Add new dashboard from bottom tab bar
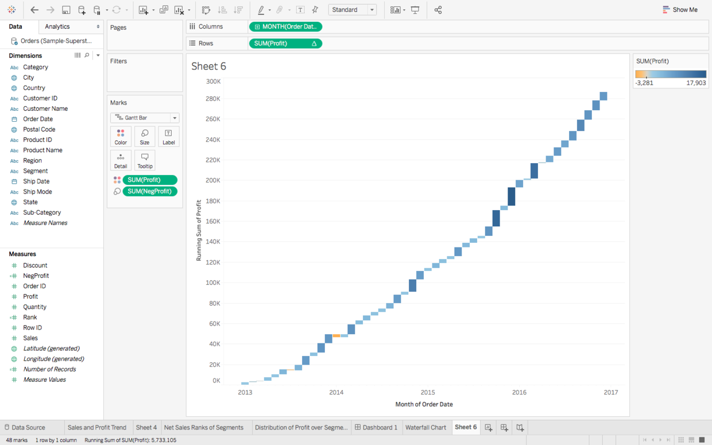Screen dimensions: 712x445 pyautogui.click(x=504, y=427)
